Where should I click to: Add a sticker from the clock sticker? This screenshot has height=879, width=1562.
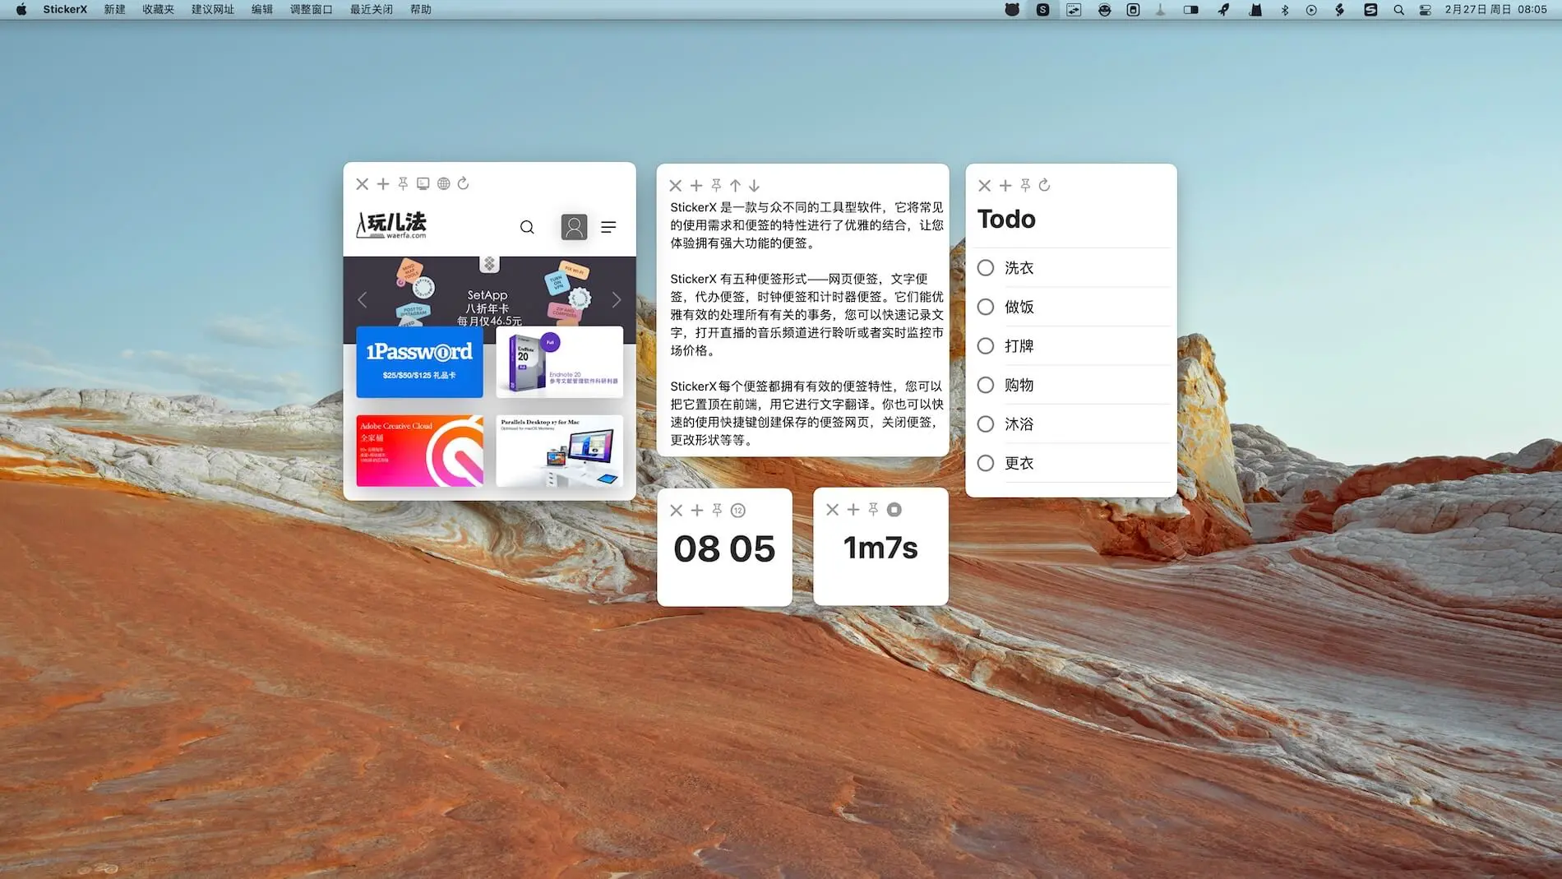(697, 511)
